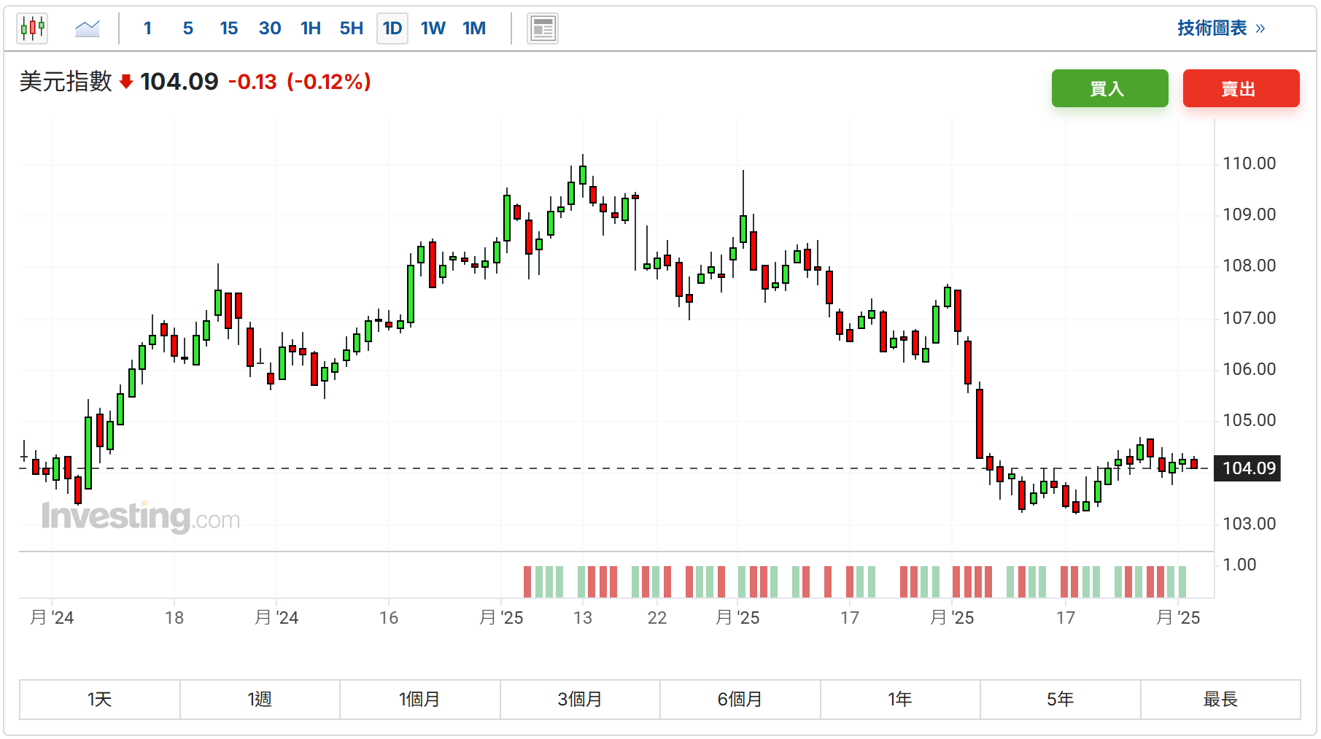Select the 1 minute interval

coord(147,28)
